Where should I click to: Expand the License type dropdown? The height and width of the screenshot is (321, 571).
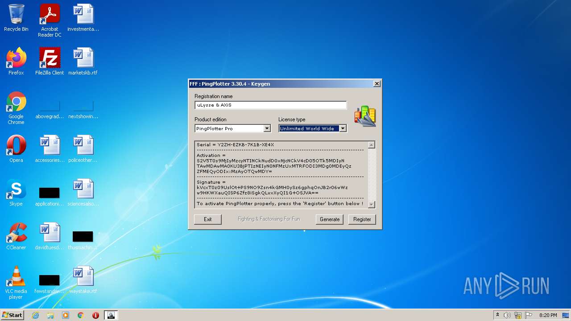click(343, 128)
